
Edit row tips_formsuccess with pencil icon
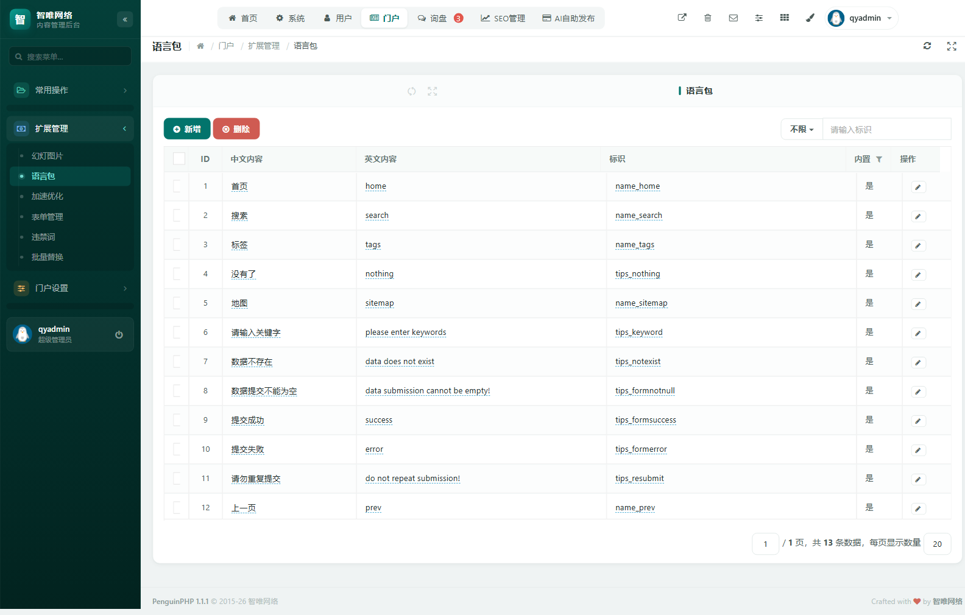pos(919,421)
